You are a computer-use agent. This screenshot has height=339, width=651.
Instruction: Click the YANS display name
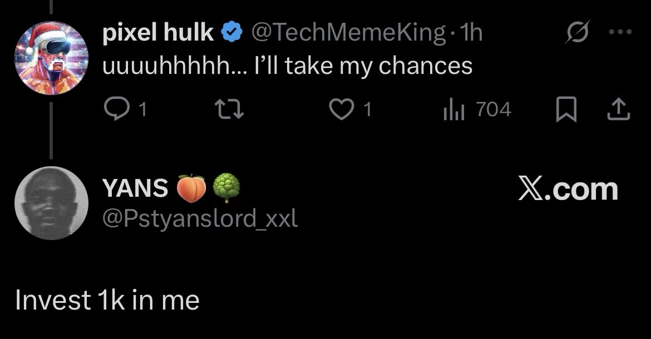pyautogui.click(x=135, y=188)
